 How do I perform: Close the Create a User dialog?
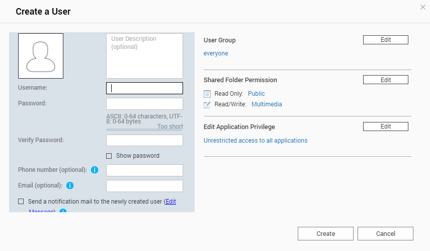422,7
